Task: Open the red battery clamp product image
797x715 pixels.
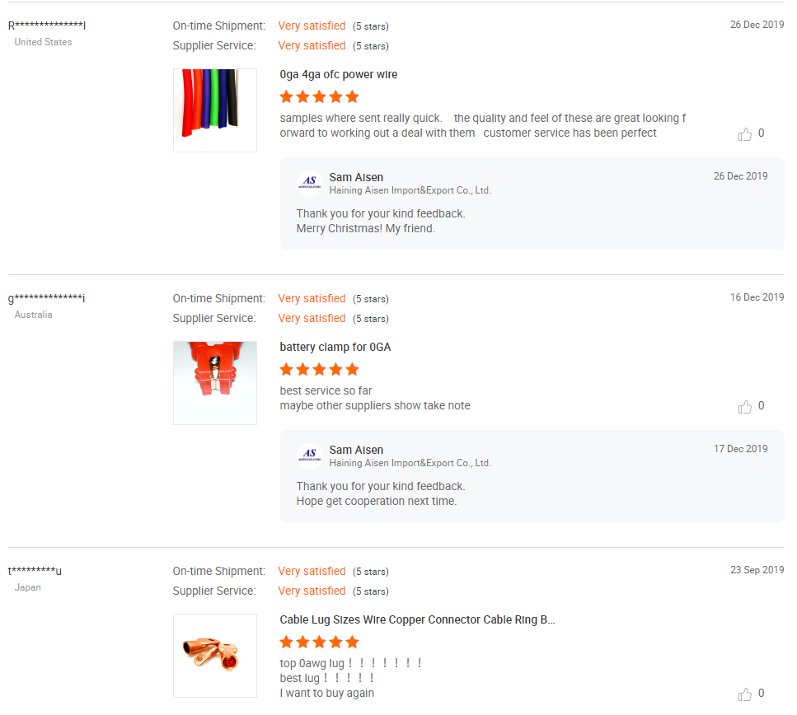Action: pos(215,383)
